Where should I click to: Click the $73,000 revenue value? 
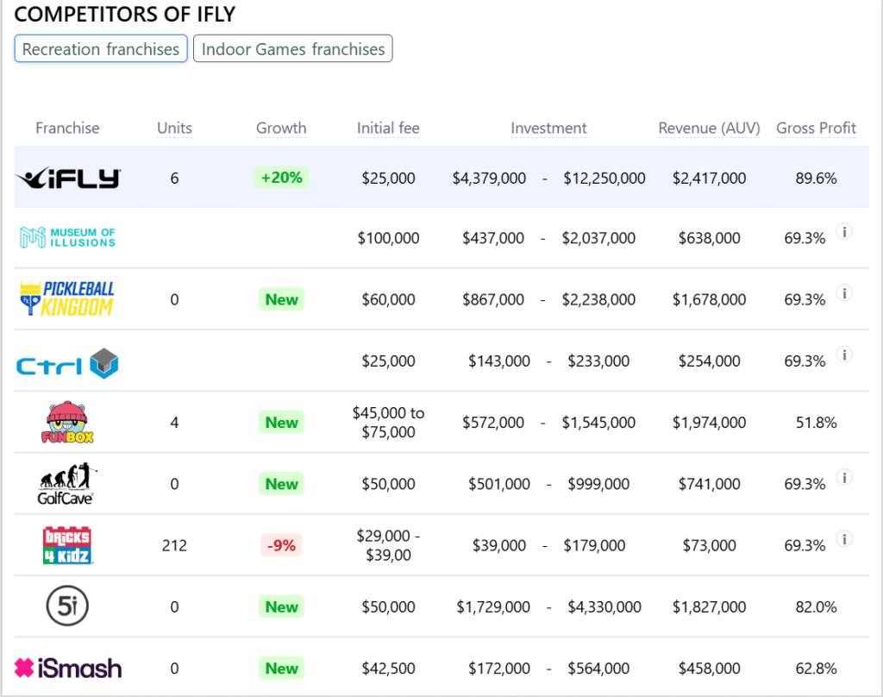tap(709, 545)
